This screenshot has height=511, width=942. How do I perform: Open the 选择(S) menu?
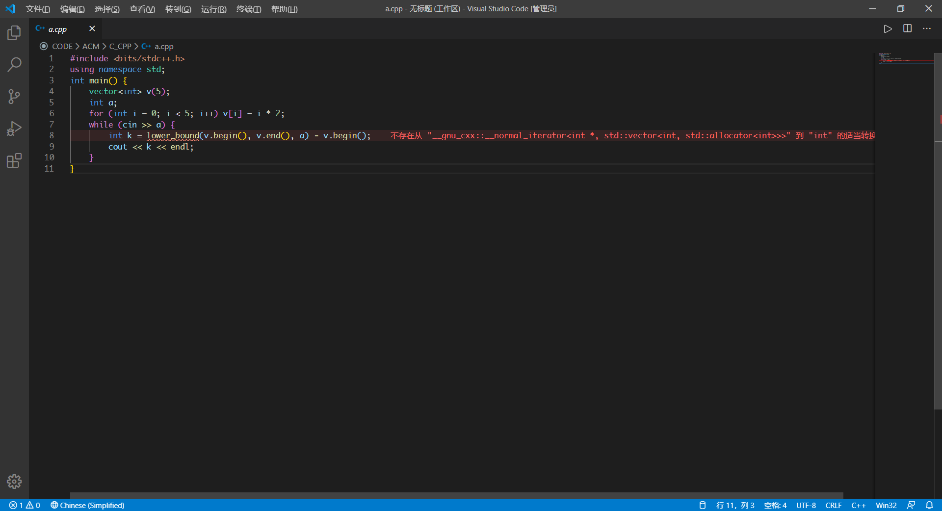click(107, 9)
